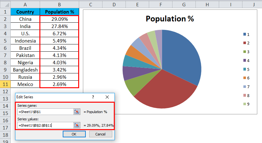Image resolution: width=262 pixels, height=143 pixels.
Task: Select the Bangladesh cell
Action: (25, 70)
